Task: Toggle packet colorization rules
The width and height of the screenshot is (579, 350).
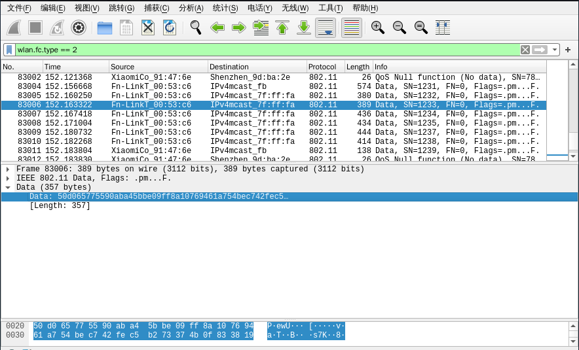Action: 352,27
